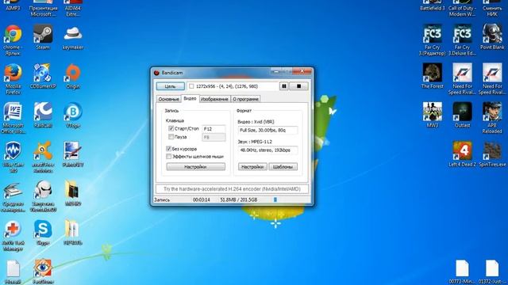Open Настройки in the Запись group

196,167
